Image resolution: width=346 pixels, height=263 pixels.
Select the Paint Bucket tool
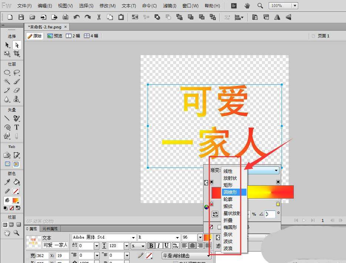pos(17,182)
